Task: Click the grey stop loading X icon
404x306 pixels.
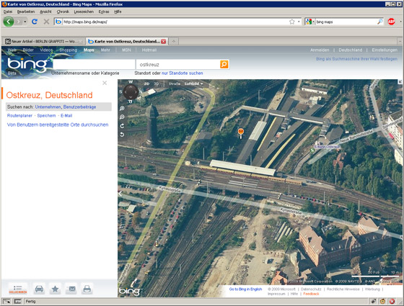Action: point(46,22)
